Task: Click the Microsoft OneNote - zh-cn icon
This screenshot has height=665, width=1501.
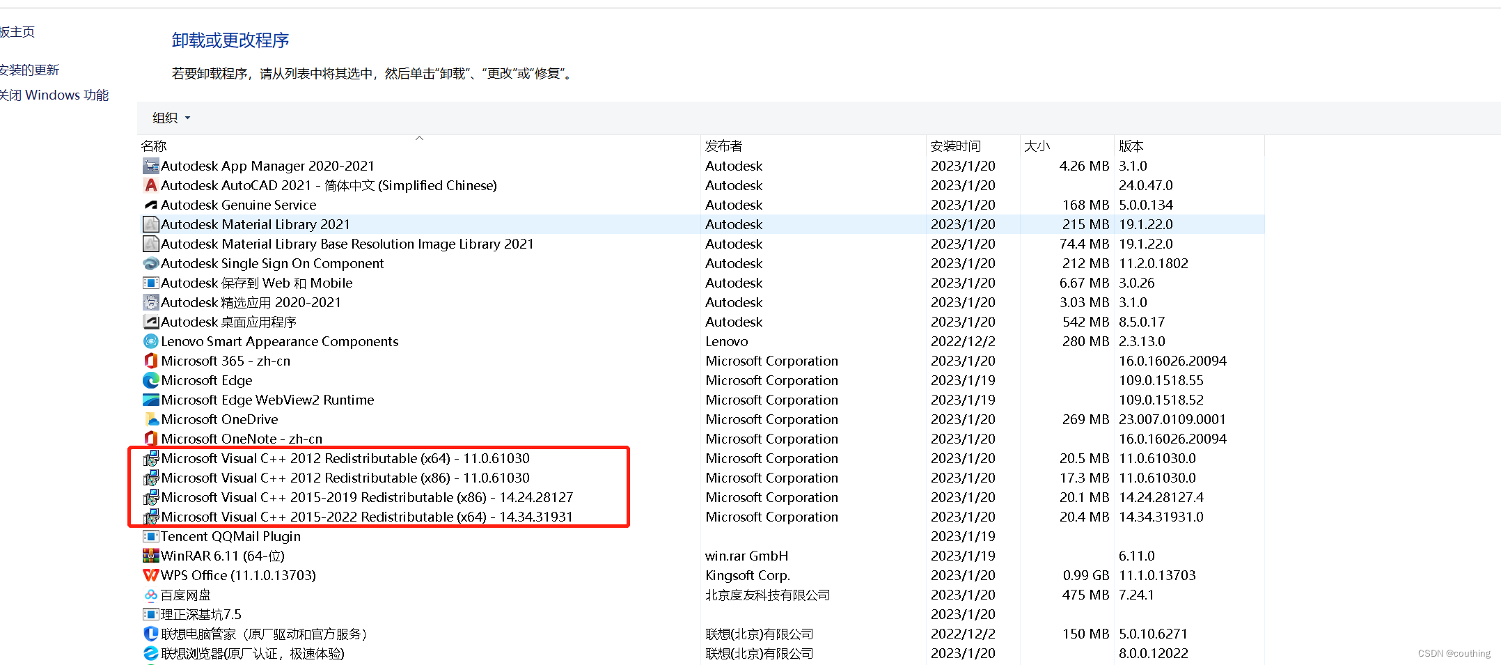Action: pos(150,439)
